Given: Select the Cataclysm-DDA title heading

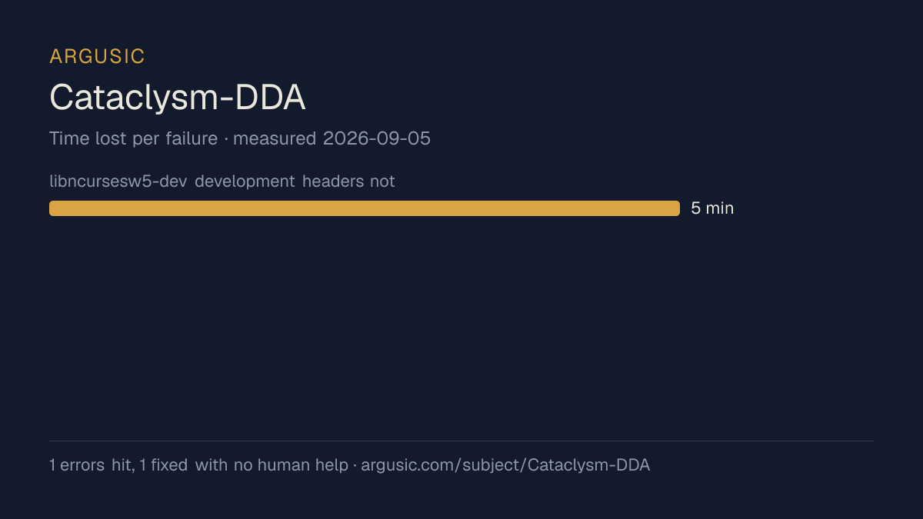Looking at the screenshot, I should 178,98.
